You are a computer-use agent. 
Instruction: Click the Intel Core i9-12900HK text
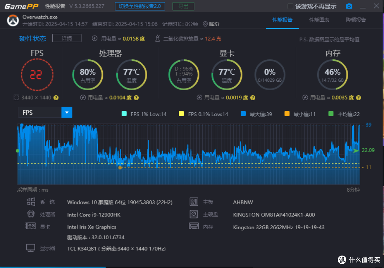tap(94, 215)
